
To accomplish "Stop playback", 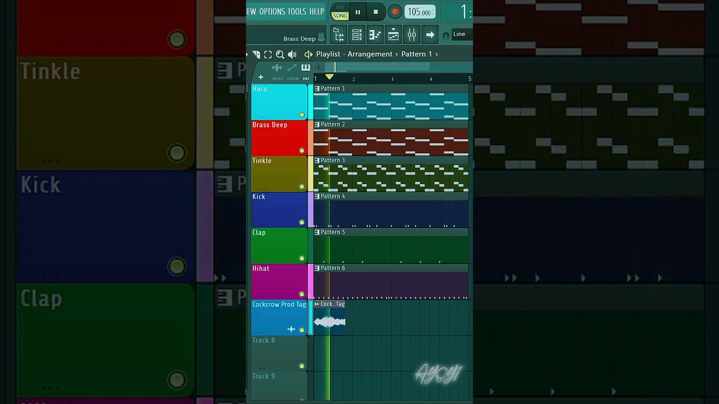I will click(x=376, y=12).
